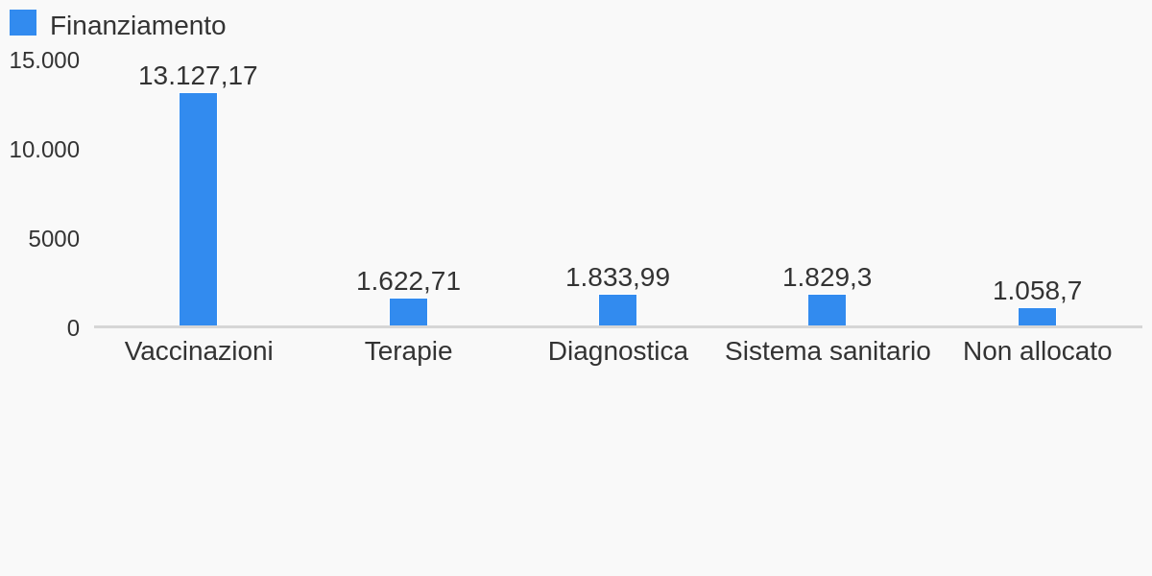Image resolution: width=1152 pixels, height=576 pixels.
Task: Click the Vaccinazioni axis label
Action: (199, 351)
